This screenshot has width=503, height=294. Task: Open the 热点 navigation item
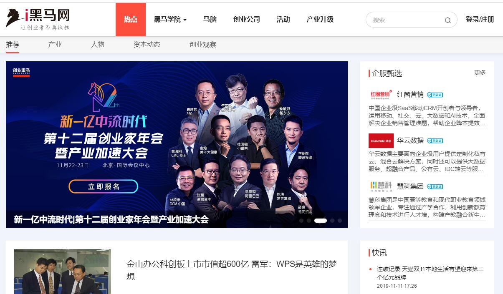[x=131, y=20]
